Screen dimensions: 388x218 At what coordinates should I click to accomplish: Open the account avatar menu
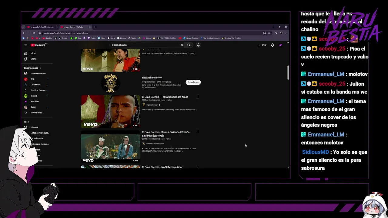(x=281, y=45)
